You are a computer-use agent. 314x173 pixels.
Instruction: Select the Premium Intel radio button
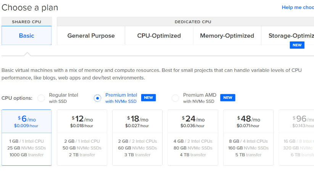pyautogui.click(x=97, y=98)
